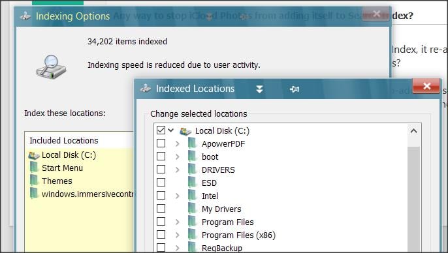Screen dimensions: 448x253
Task: Check the RegBackup checkbox
Action: coord(161,248)
